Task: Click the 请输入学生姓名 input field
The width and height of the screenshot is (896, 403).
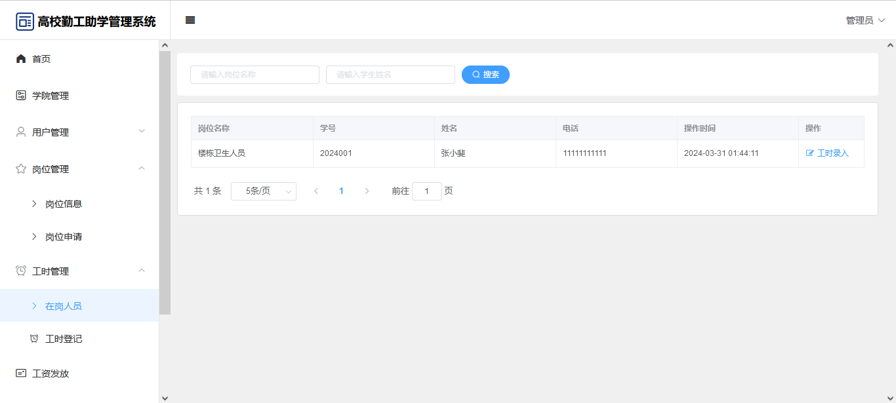Action: click(390, 75)
